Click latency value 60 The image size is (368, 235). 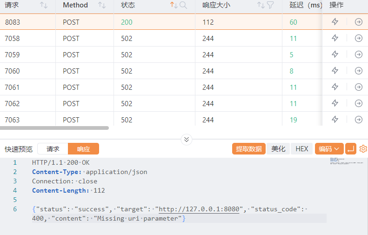click(294, 22)
